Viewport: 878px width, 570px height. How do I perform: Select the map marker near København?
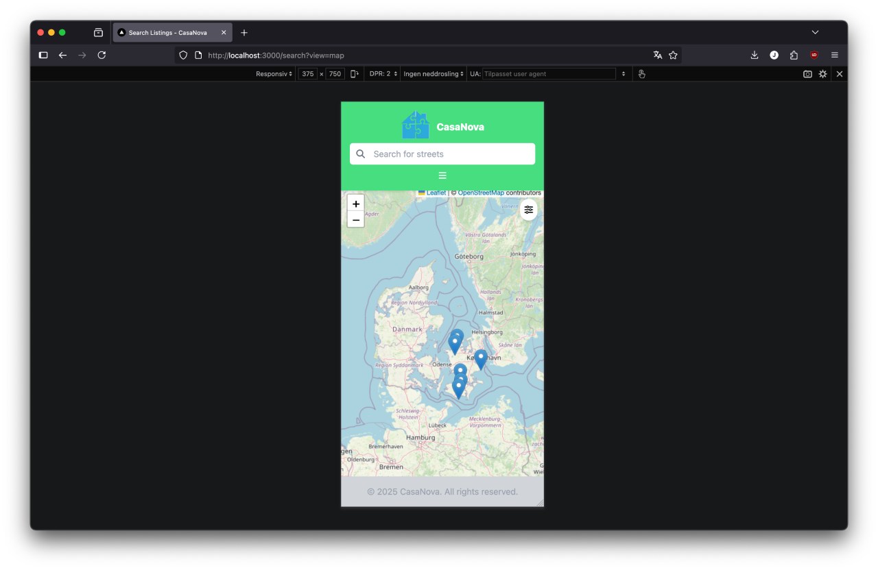click(481, 358)
